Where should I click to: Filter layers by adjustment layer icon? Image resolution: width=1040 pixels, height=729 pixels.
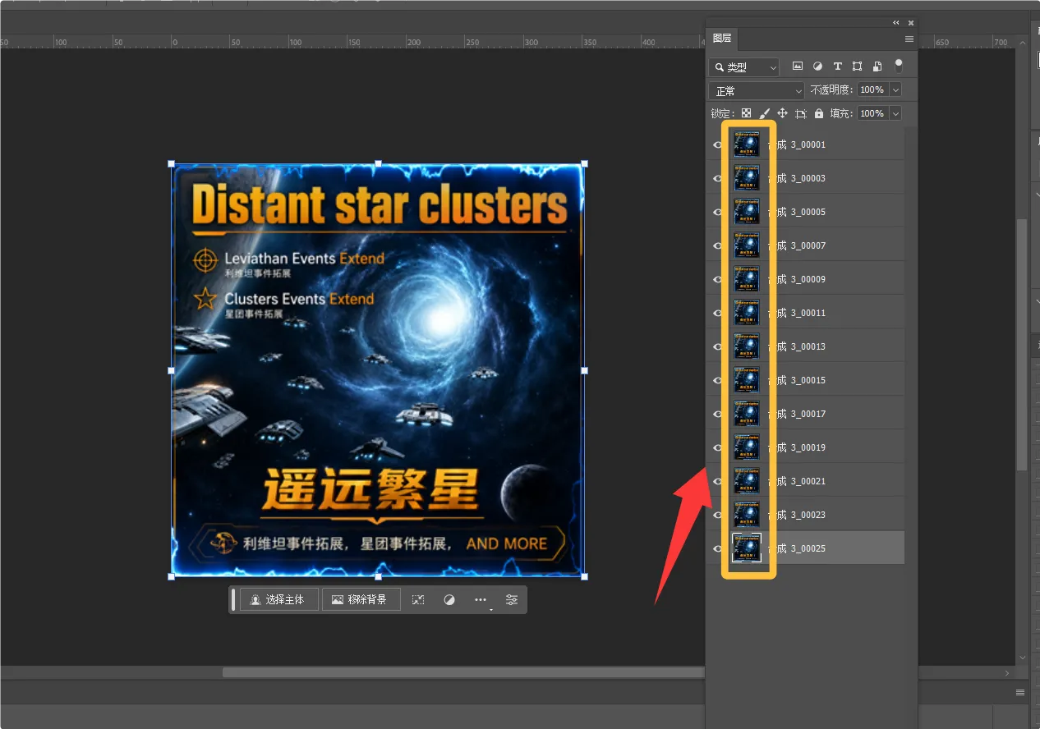pos(817,66)
